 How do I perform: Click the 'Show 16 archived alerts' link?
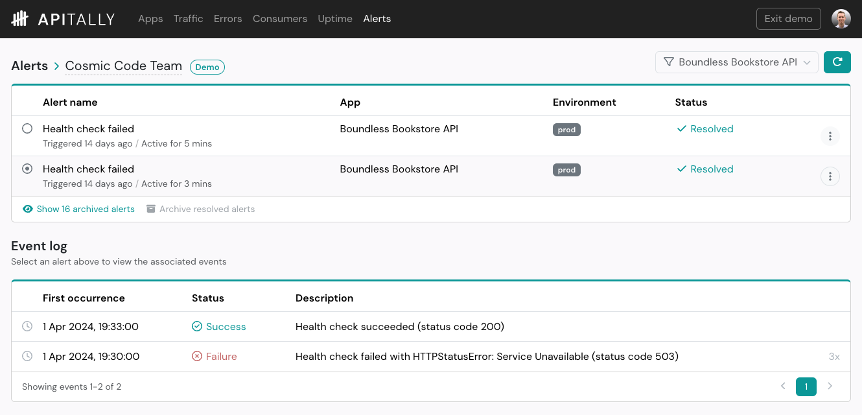[x=86, y=209]
